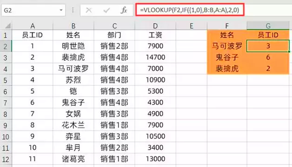
Task: Select column C header
Action: click(x=114, y=26)
